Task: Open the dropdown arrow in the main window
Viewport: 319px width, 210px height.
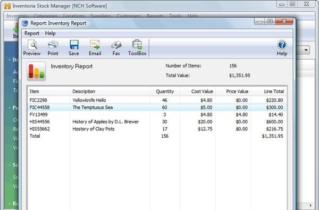Action: (x=306, y=50)
